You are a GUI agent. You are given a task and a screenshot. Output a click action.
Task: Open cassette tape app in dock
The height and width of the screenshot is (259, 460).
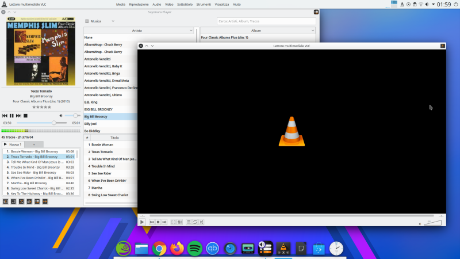tap(248, 249)
